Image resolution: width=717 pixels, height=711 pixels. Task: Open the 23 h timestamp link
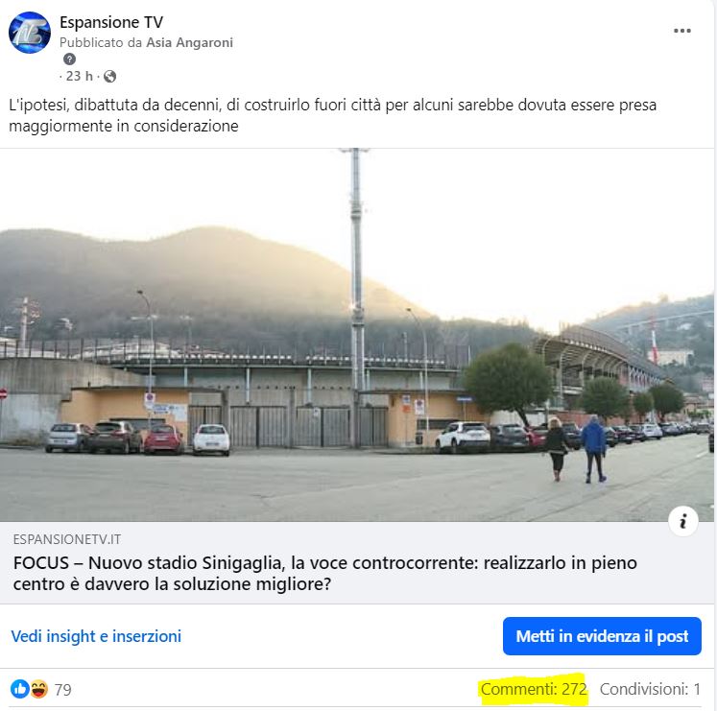click(x=79, y=76)
